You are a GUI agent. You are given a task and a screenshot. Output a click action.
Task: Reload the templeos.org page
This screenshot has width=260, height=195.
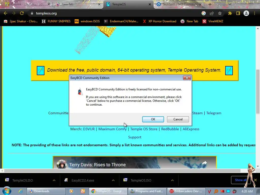(x=22, y=13)
